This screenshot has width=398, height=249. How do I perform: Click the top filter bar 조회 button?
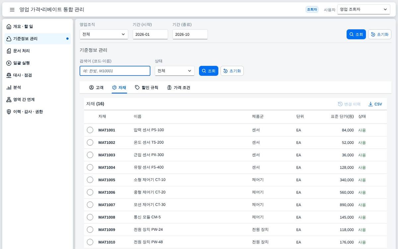(356, 35)
